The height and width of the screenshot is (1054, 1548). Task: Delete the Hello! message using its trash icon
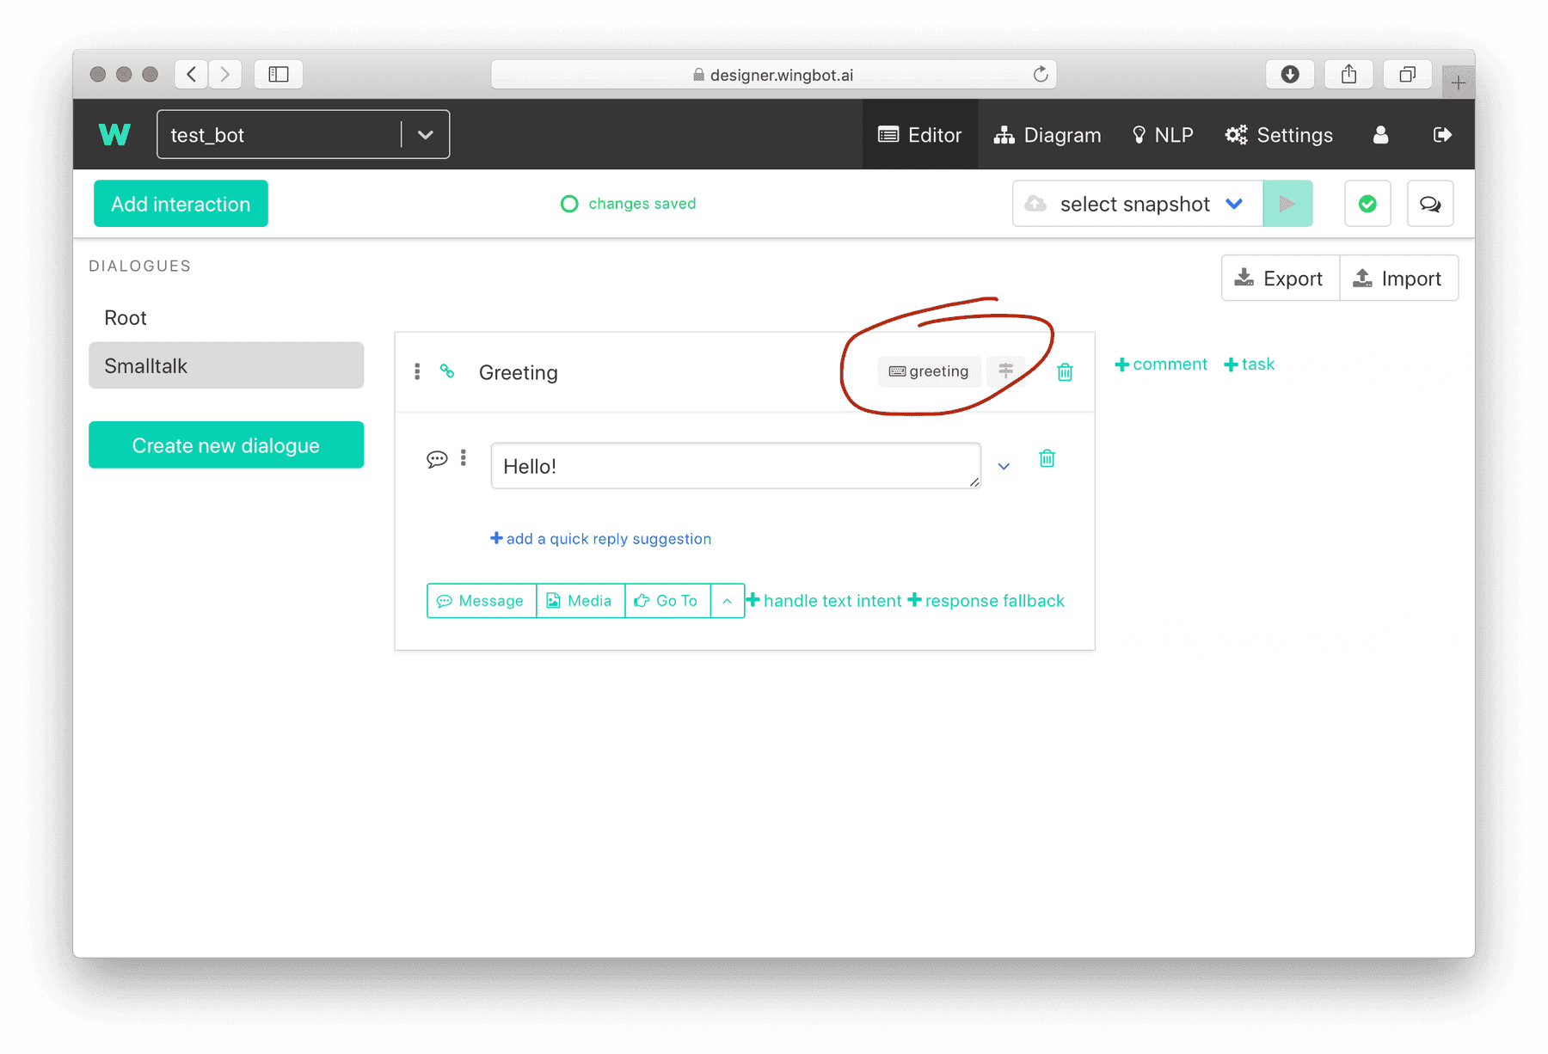[x=1047, y=458]
